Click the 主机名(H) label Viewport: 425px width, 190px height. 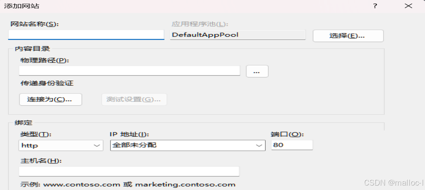[41, 161]
